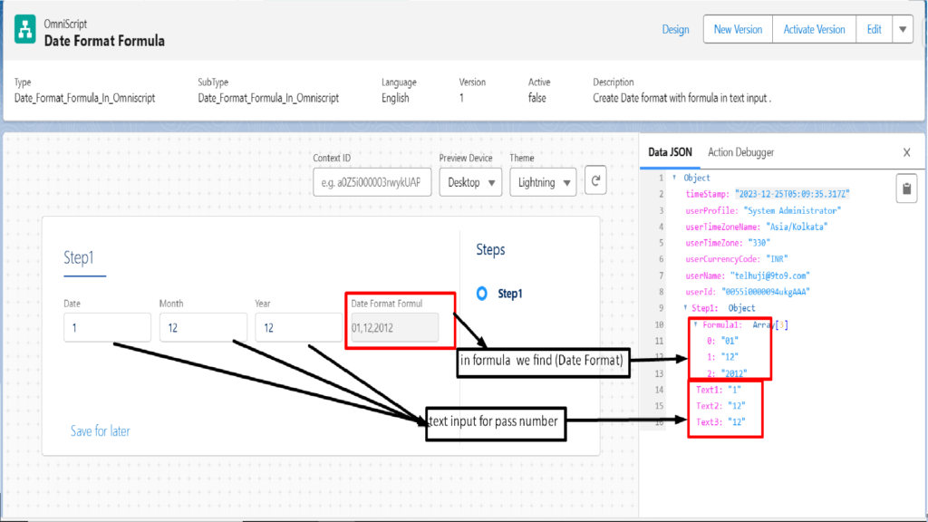
Task: Click the Steps heading in the sidebar
Action: pos(490,250)
